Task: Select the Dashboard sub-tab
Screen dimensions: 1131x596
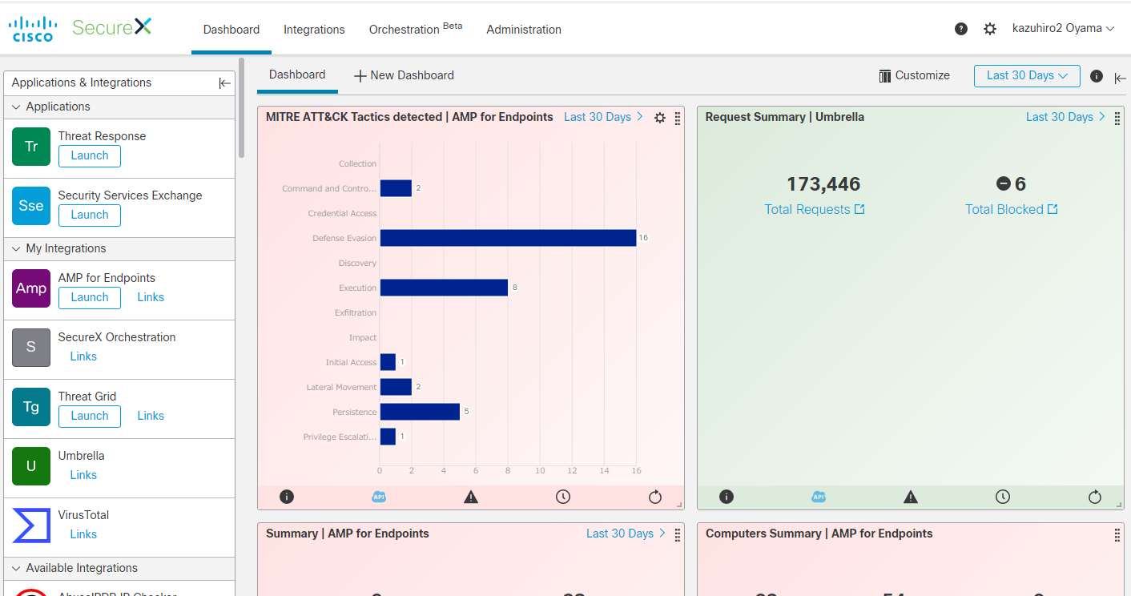Action: [297, 74]
